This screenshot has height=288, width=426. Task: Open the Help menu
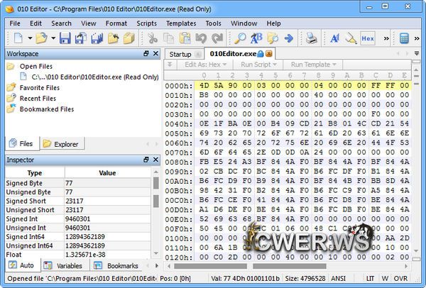pos(273,23)
